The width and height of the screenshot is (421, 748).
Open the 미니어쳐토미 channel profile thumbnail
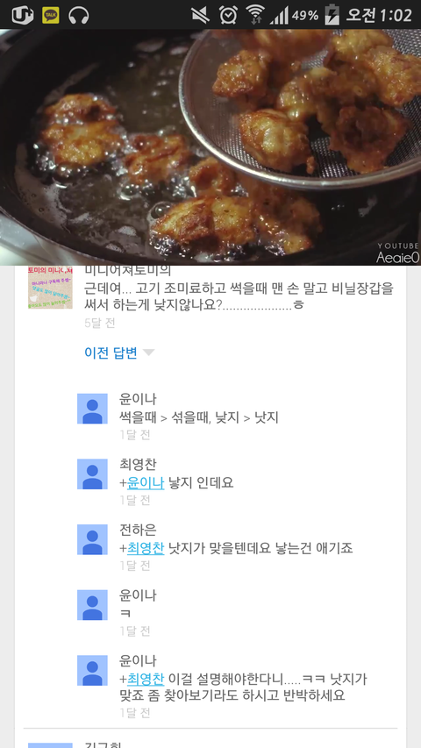(x=50, y=288)
